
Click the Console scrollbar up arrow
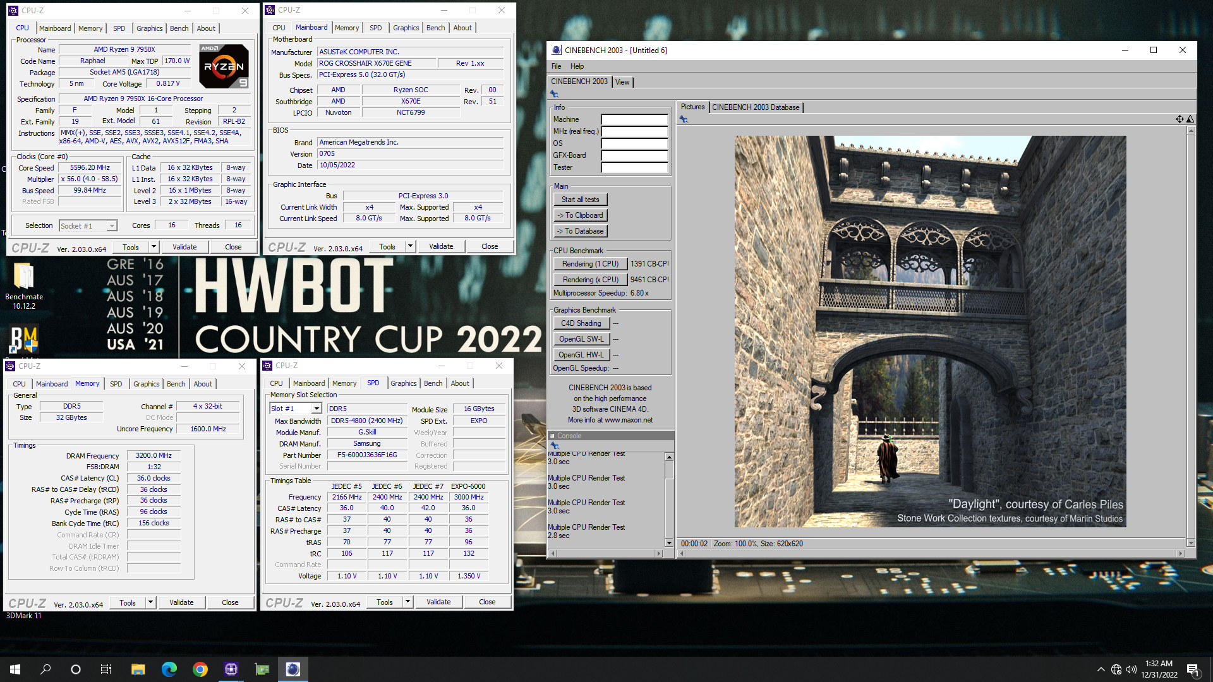pos(669,457)
